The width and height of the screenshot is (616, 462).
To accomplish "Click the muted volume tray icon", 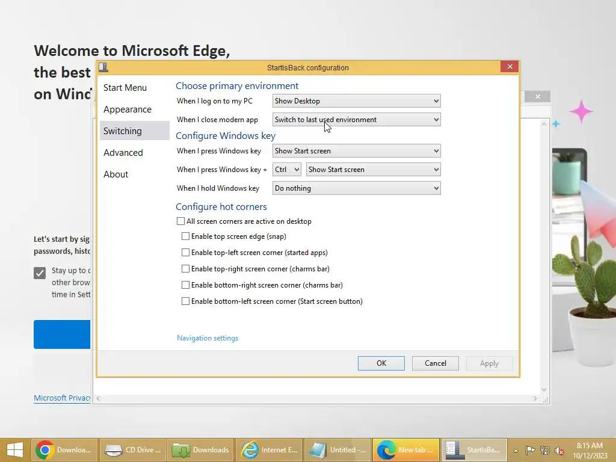I will point(559,451).
